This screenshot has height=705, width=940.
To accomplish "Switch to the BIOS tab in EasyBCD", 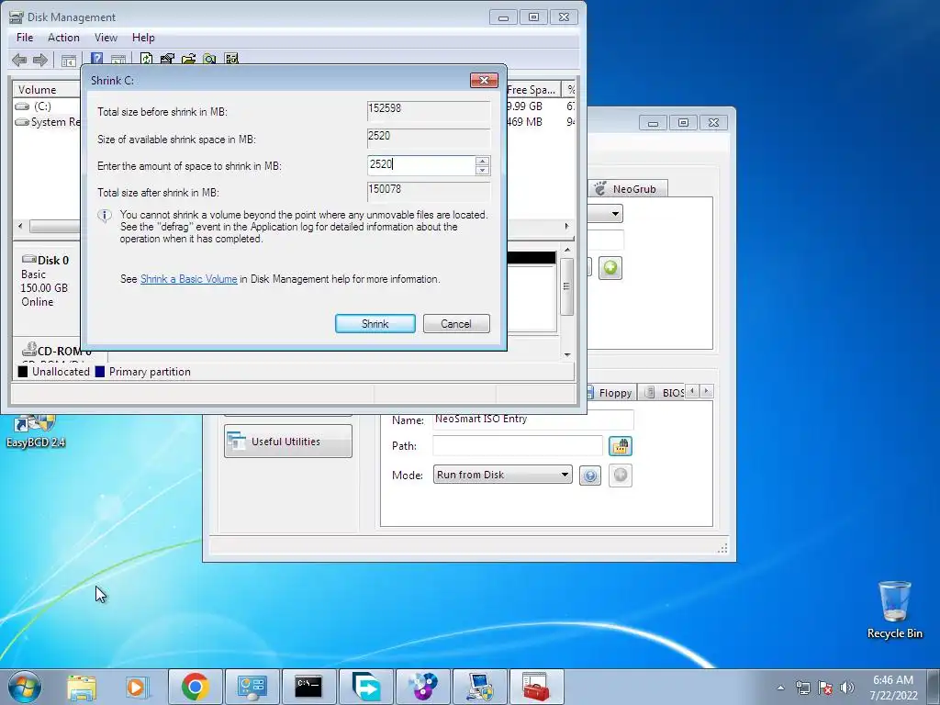I will point(664,393).
